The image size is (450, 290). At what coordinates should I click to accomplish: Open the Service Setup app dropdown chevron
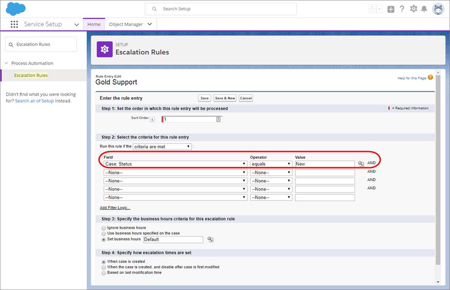pos(76,25)
